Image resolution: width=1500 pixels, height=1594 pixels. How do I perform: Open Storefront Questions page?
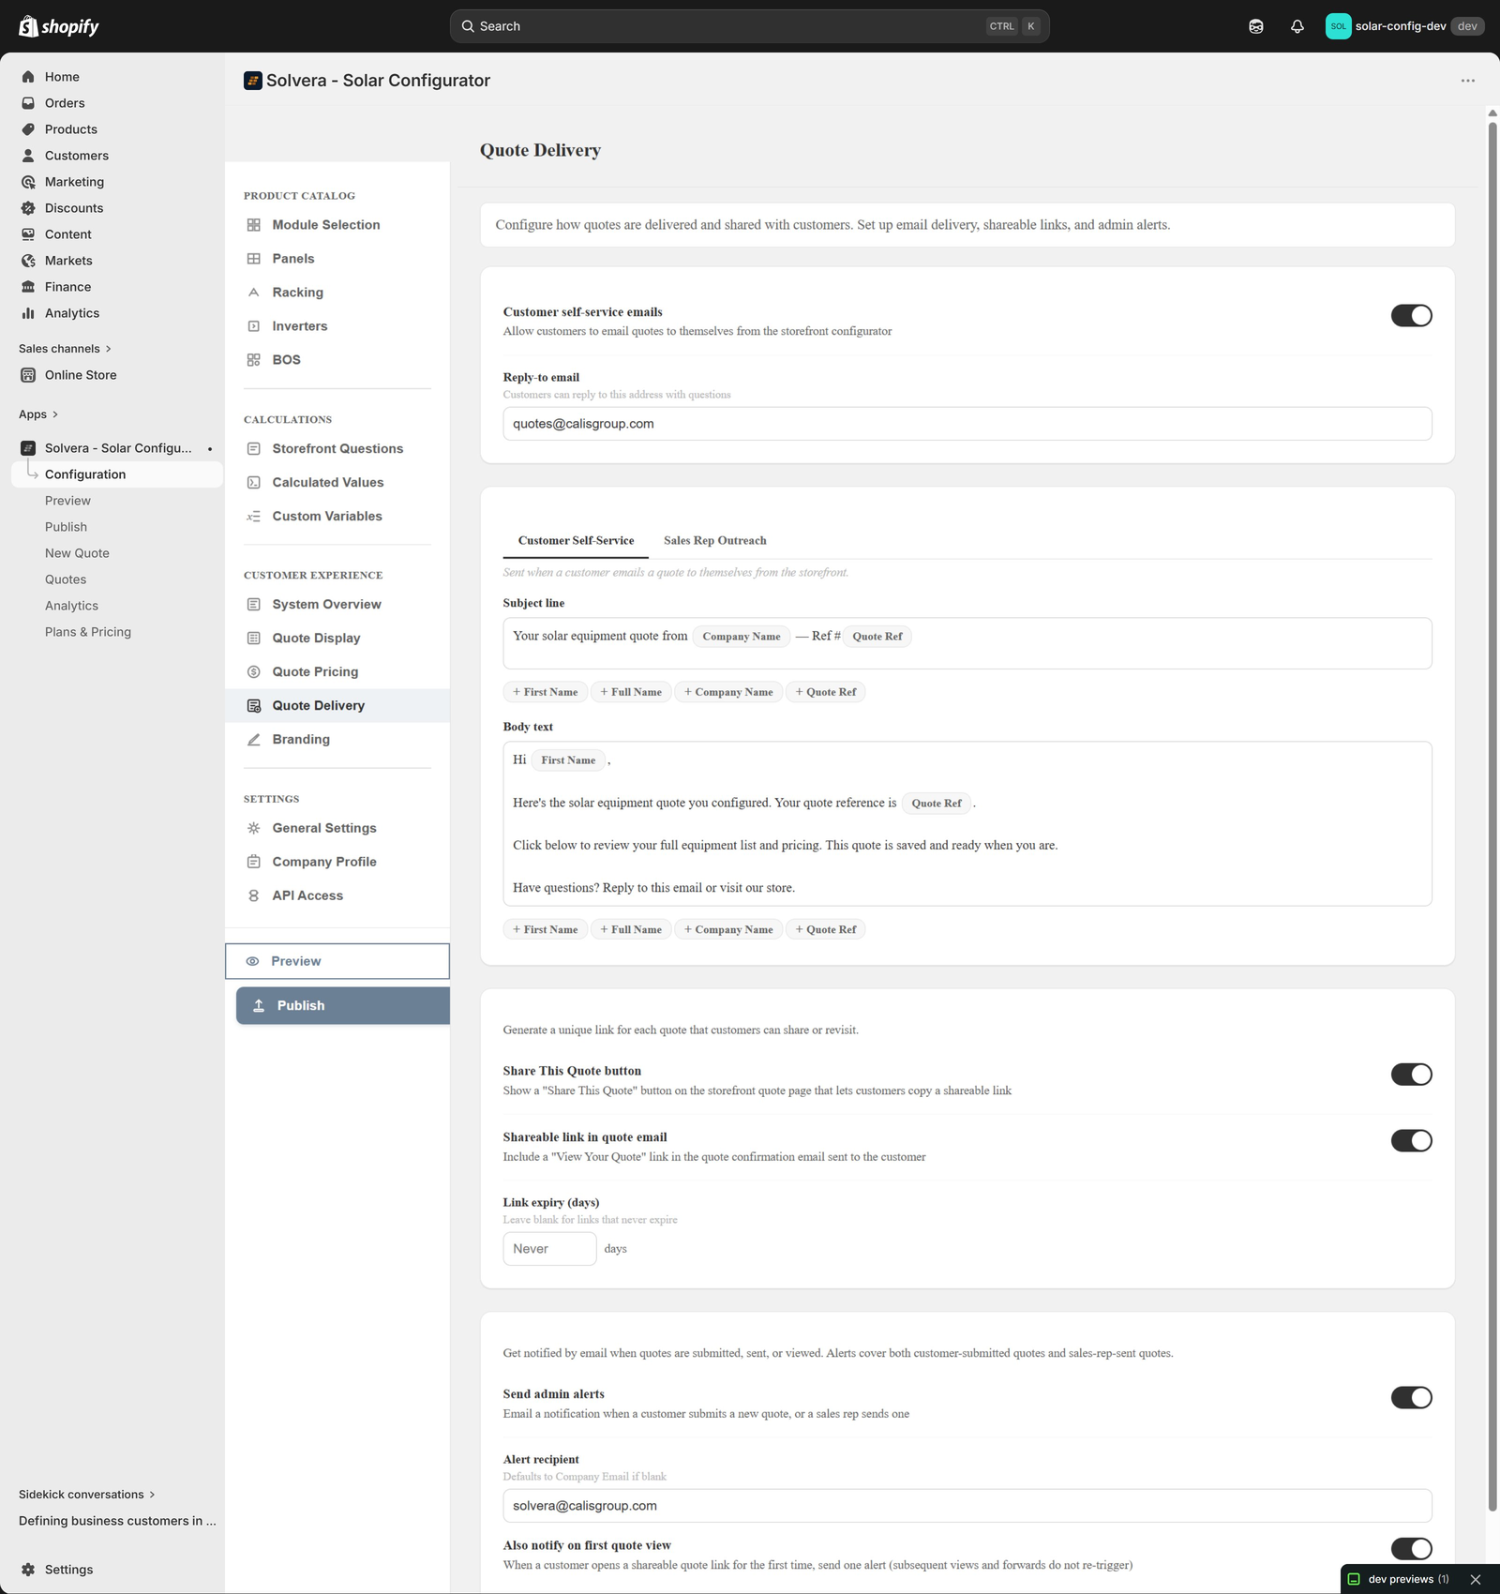tap(337, 449)
